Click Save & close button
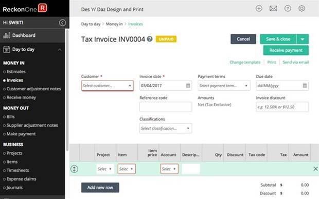Screen dimensions: 319x199 (278, 39)
